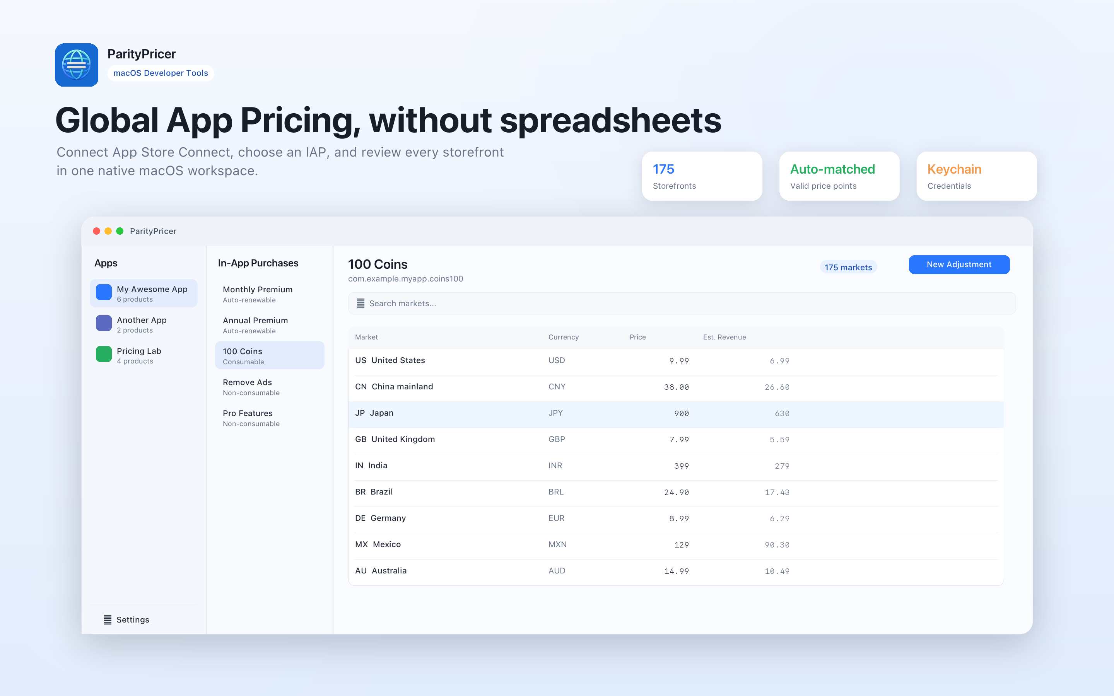Image resolution: width=1114 pixels, height=696 pixels.
Task: Click the search markets field icon
Action: [x=361, y=304]
